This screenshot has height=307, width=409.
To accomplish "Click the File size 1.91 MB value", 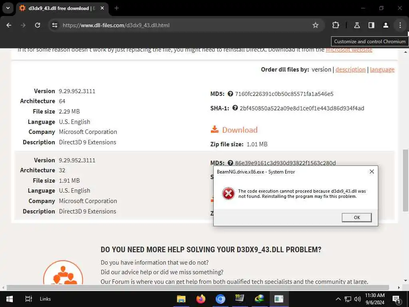I will (69, 180).
